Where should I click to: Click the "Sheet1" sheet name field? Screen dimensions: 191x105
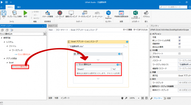[93, 69]
